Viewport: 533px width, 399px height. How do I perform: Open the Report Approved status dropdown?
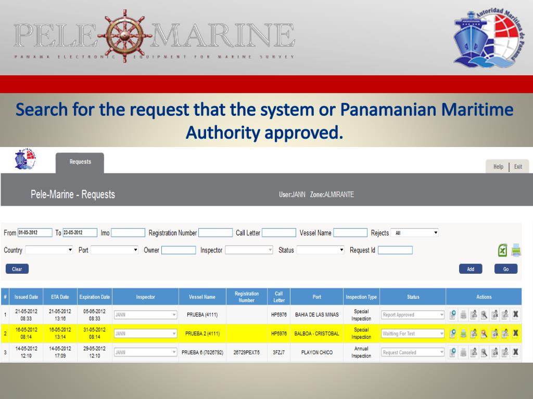tap(413, 315)
